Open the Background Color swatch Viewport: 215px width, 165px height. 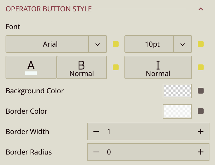point(177,91)
